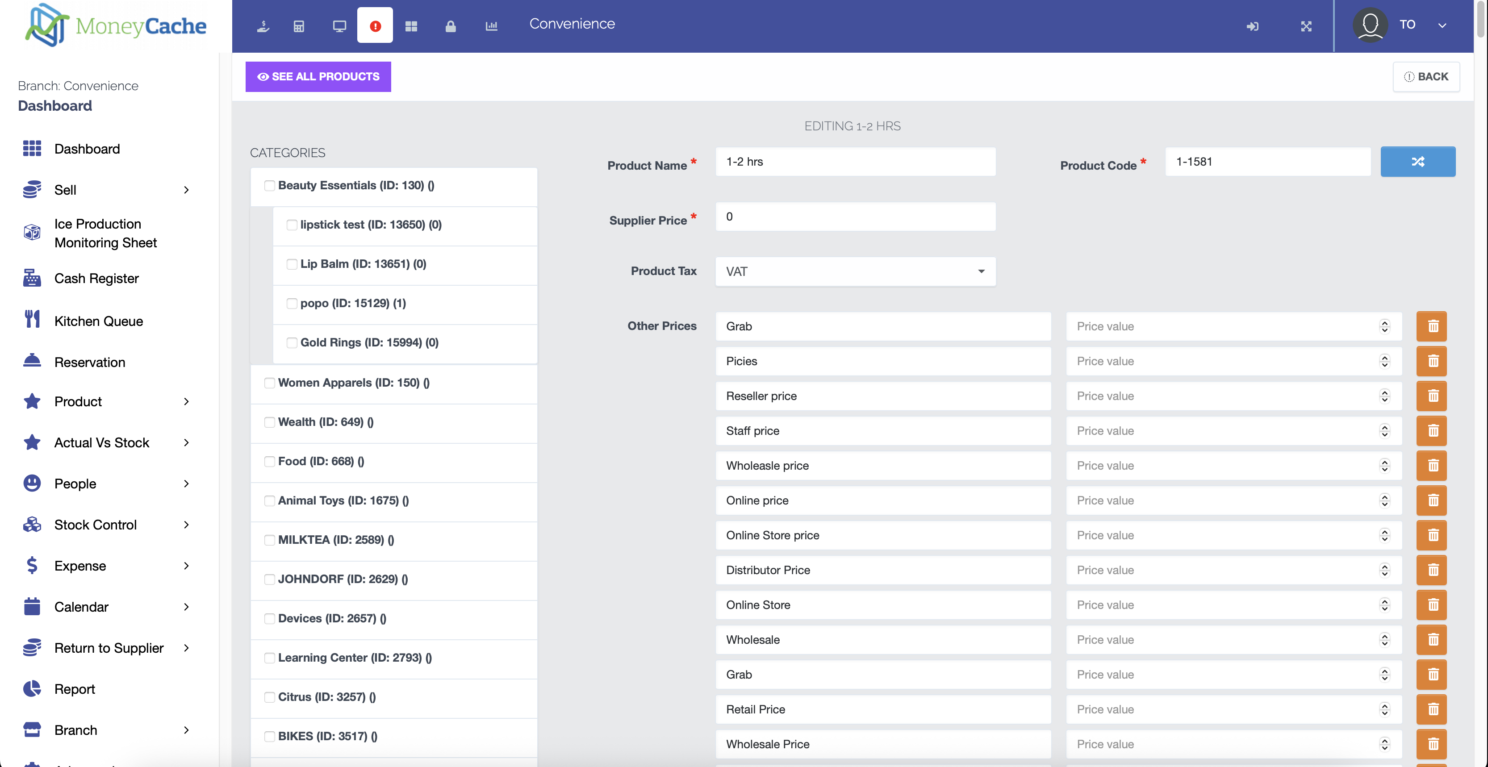This screenshot has width=1488, height=767.
Task: Click the calculator icon in top bar
Action: (299, 26)
